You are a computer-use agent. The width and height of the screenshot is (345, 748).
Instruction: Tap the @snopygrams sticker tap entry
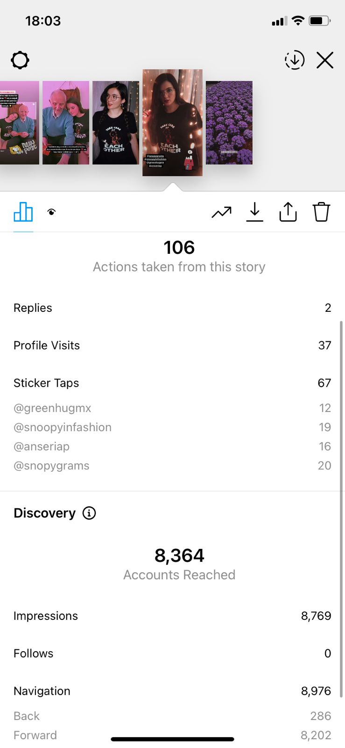[51, 466]
